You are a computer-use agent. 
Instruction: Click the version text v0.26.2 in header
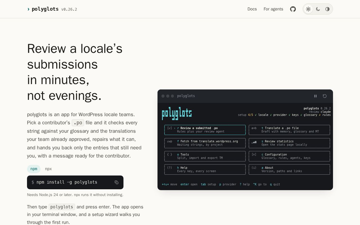tap(69, 9)
